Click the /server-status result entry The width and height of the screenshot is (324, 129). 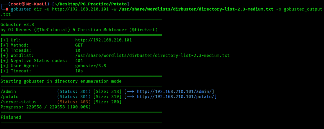tap(18, 102)
